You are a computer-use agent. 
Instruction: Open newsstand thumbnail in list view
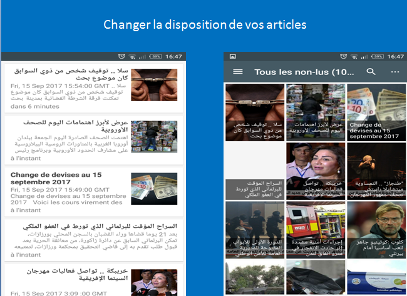coord(154,137)
